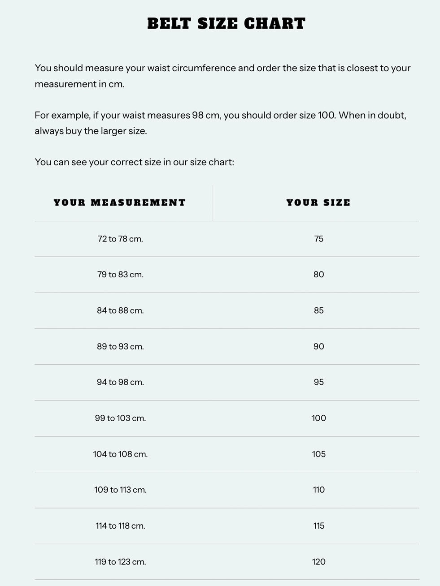Select the size 95 cell

318,382
